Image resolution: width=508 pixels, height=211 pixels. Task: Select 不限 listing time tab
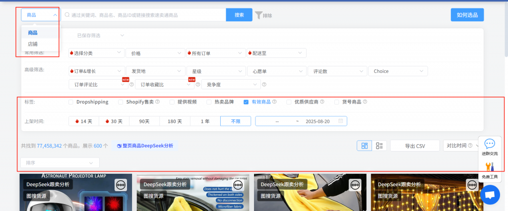tap(236, 121)
